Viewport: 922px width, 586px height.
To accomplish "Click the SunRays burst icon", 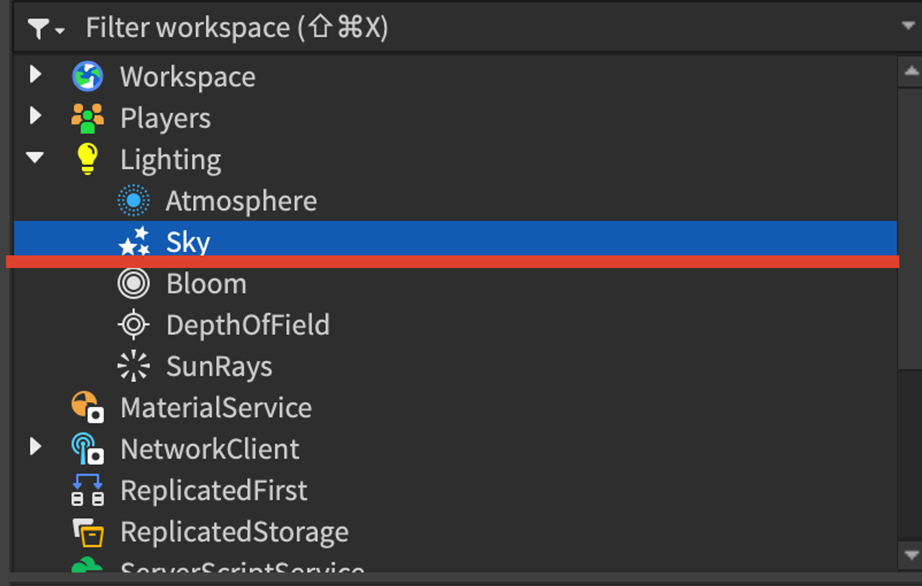I will pos(133,367).
